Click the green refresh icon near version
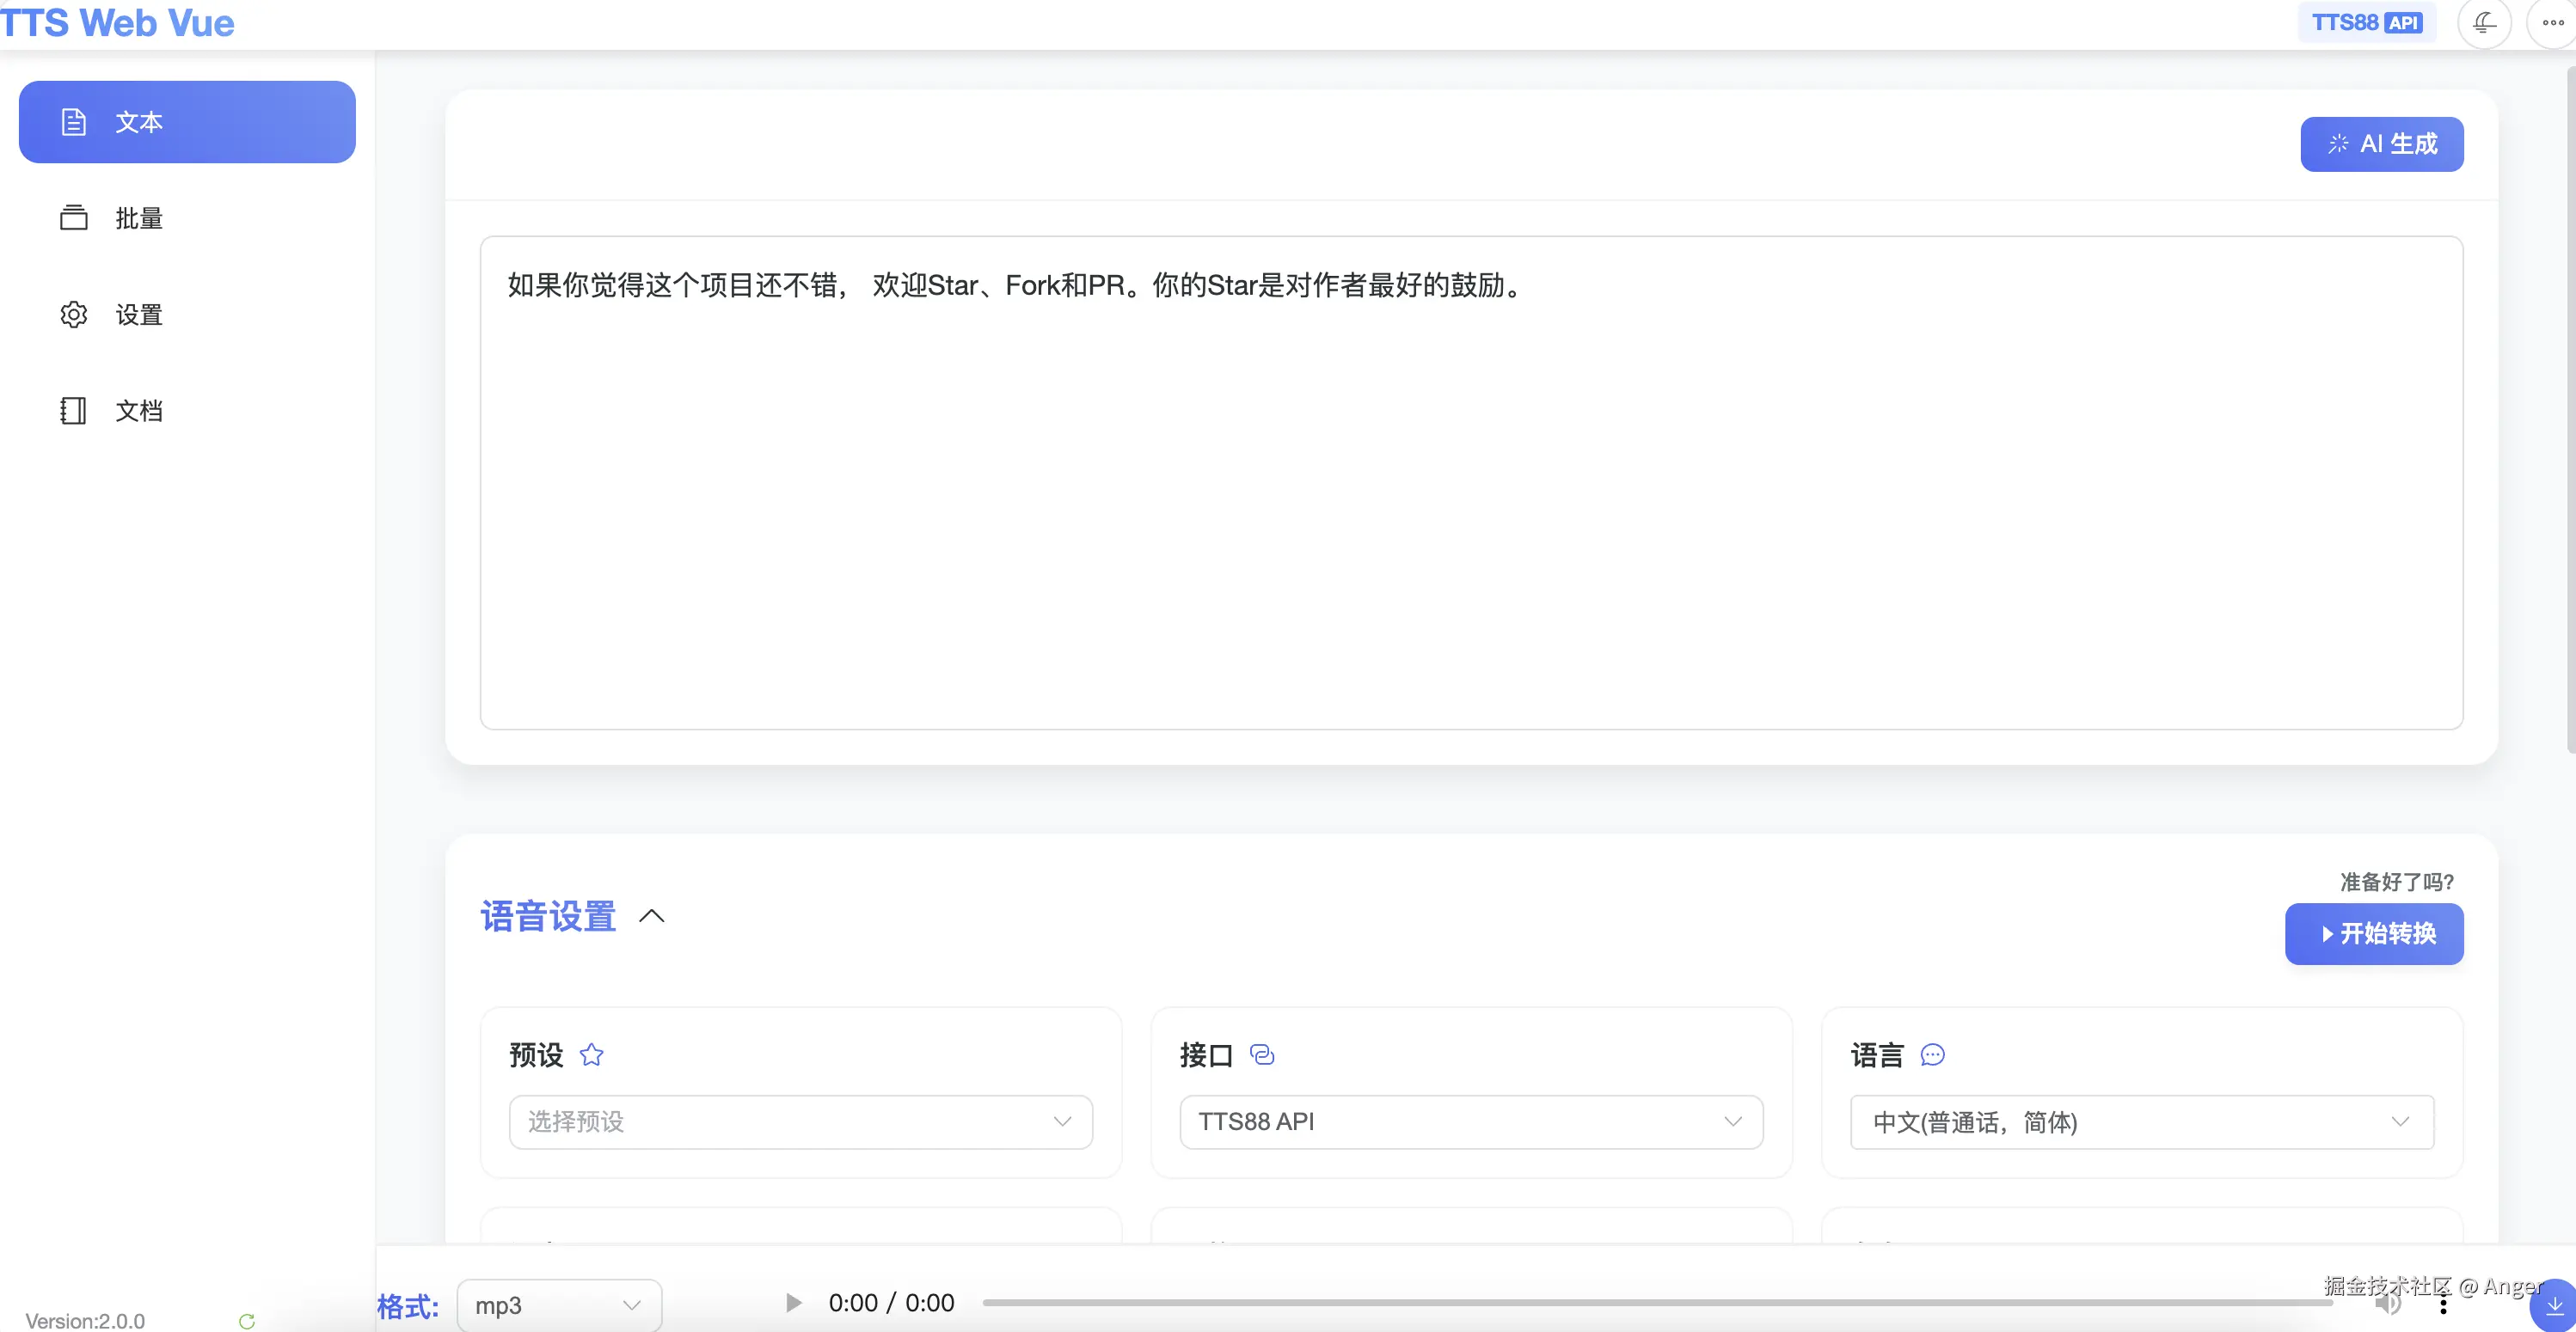The height and width of the screenshot is (1332, 2576). coord(247,1321)
